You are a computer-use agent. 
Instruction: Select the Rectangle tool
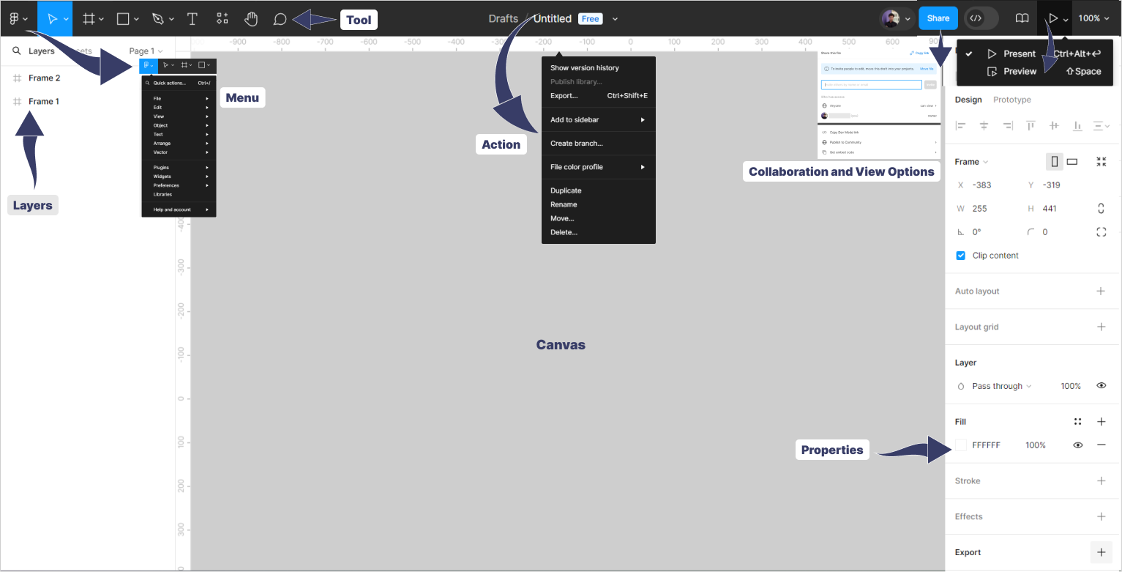click(x=121, y=18)
